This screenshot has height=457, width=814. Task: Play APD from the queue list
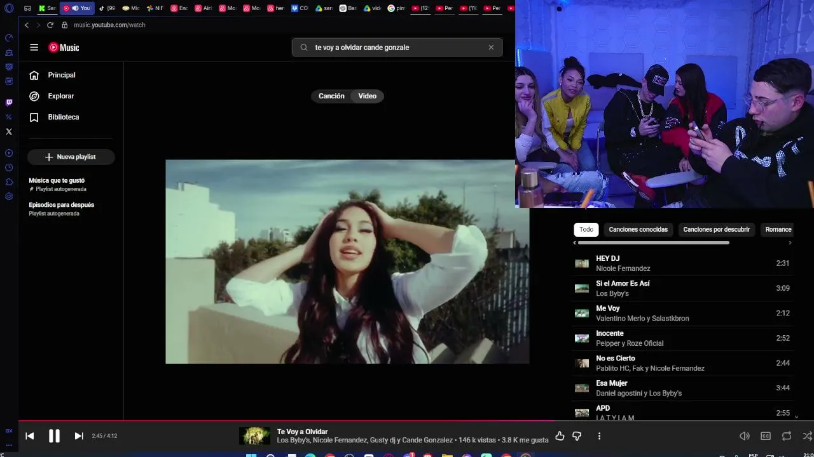[x=682, y=412]
